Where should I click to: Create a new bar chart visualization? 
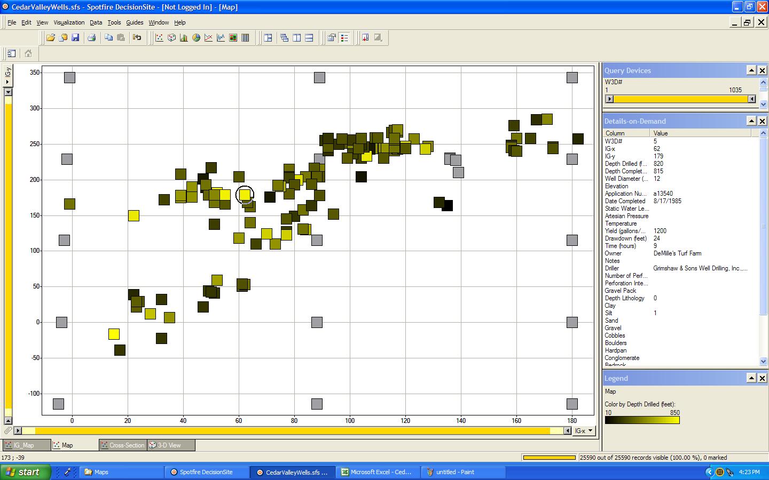tap(184, 38)
